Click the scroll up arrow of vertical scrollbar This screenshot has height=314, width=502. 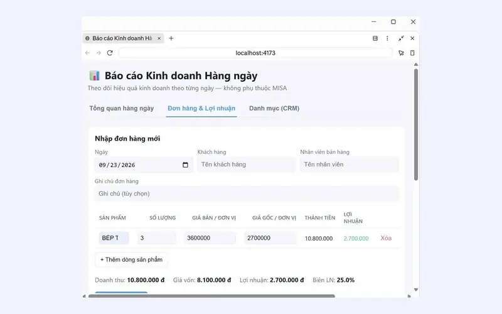(x=416, y=65)
